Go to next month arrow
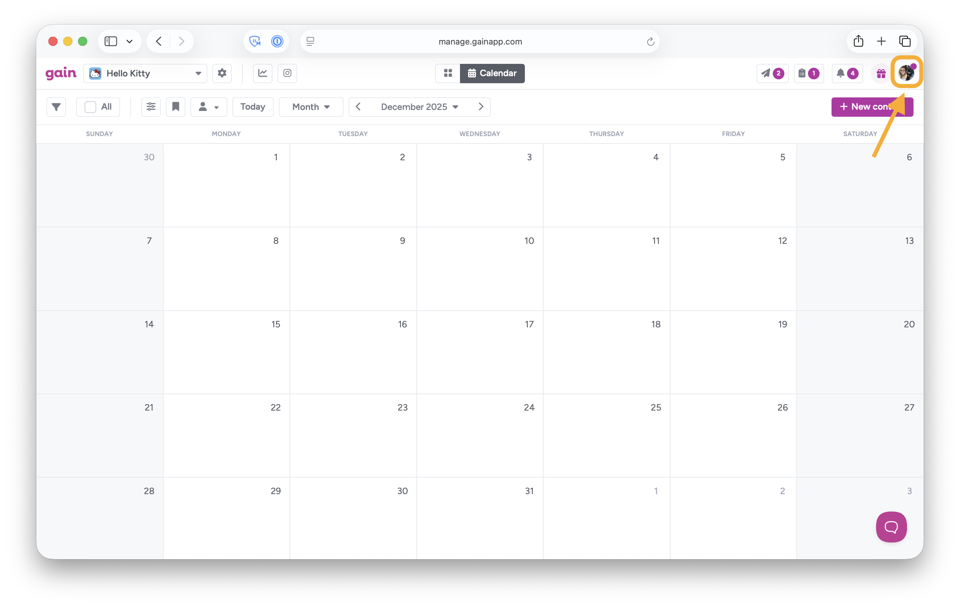960x607 pixels. coord(481,107)
